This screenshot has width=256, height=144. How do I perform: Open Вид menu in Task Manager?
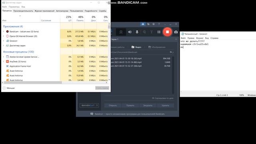pyautogui.click(x=23, y=7)
